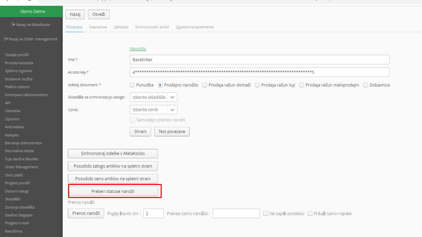Open Nalepke in sidebar
This screenshot has width=422, height=237.
click(x=12, y=135)
